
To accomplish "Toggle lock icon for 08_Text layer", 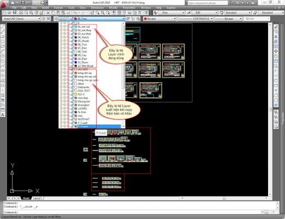I will pyautogui.click(x=72, y=51).
